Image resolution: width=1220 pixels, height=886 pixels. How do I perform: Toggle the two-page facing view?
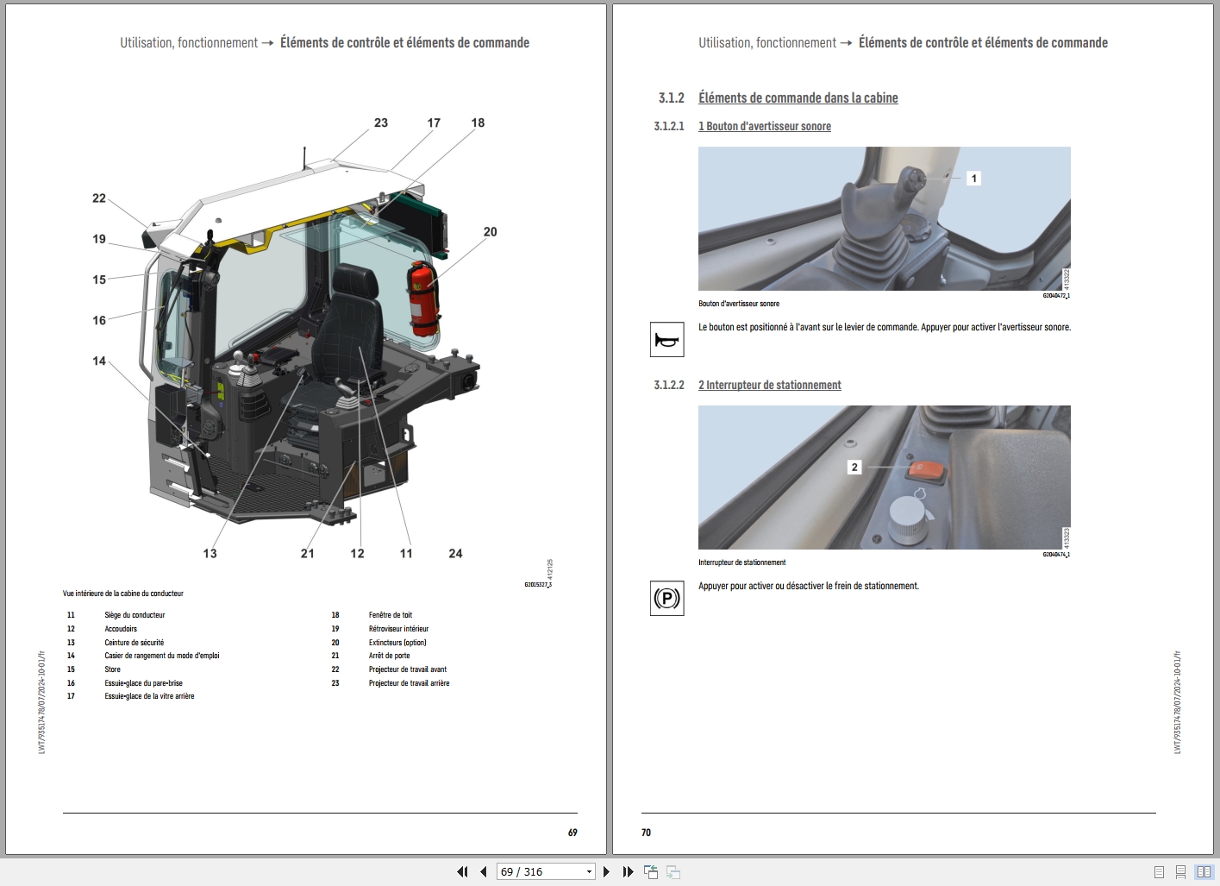(1203, 871)
